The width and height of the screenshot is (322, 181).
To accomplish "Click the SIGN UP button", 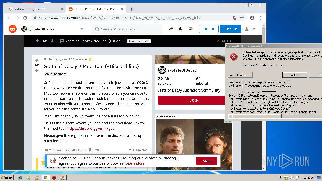I will pos(230,29).
